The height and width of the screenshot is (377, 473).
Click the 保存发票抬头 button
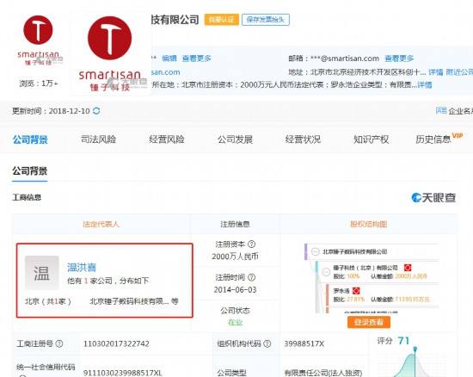(266, 20)
